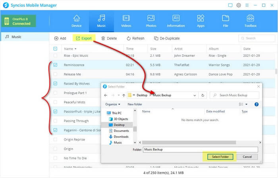Open the Videos tab
Viewport: 278px width, 178px height.
click(x=126, y=21)
